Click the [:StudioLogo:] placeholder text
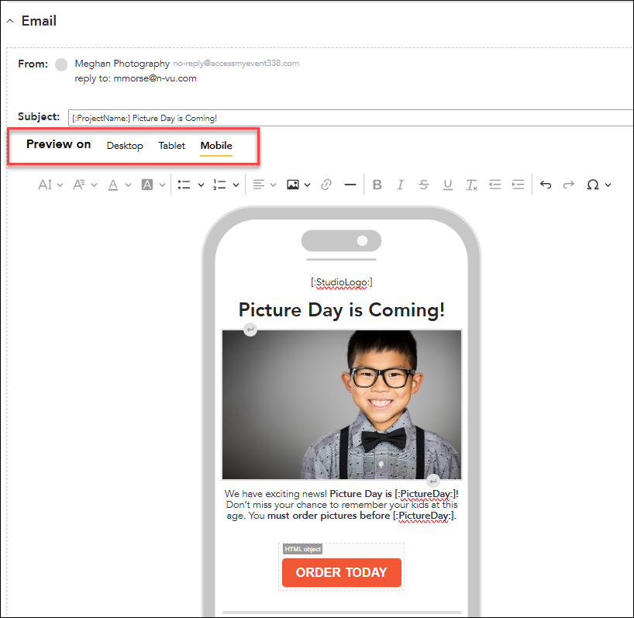 [342, 282]
